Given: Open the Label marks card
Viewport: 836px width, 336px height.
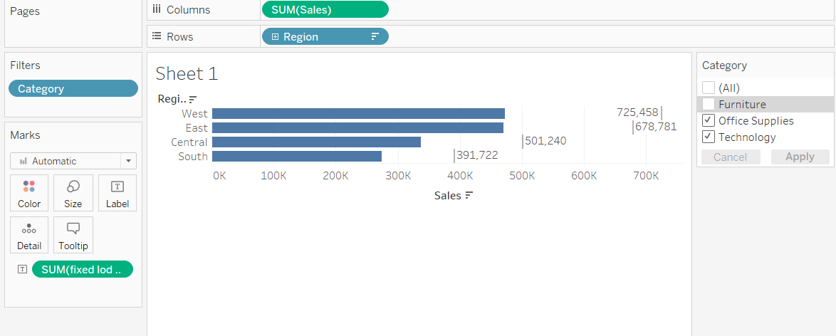Looking at the screenshot, I should pos(117,193).
